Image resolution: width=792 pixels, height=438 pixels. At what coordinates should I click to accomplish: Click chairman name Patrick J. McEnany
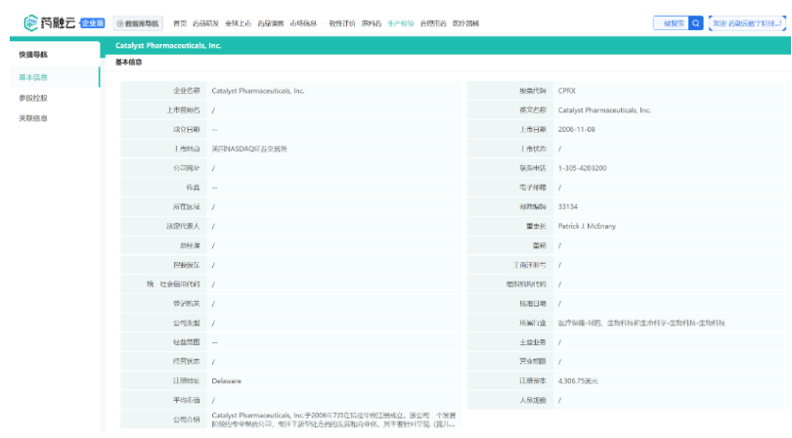[x=587, y=226]
